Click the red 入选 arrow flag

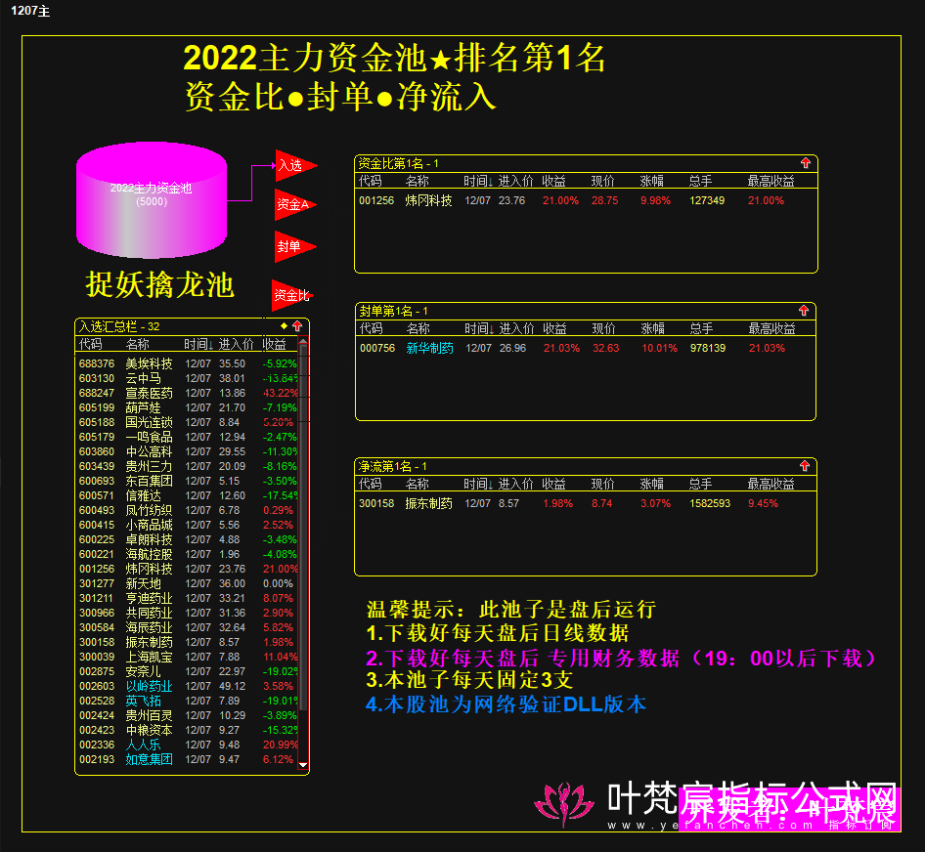tap(295, 165)
